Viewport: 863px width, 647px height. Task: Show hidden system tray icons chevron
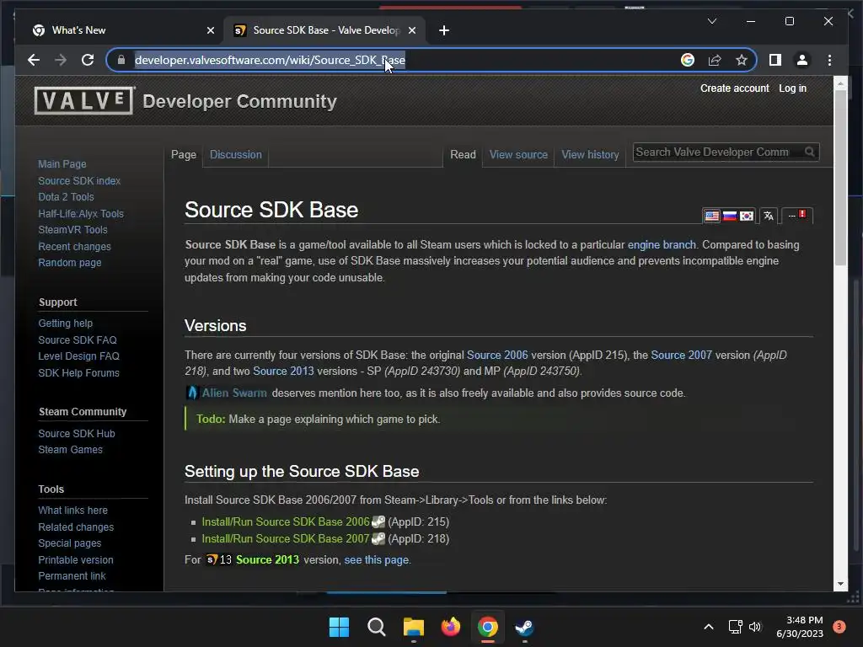click(x=709, y=627)
